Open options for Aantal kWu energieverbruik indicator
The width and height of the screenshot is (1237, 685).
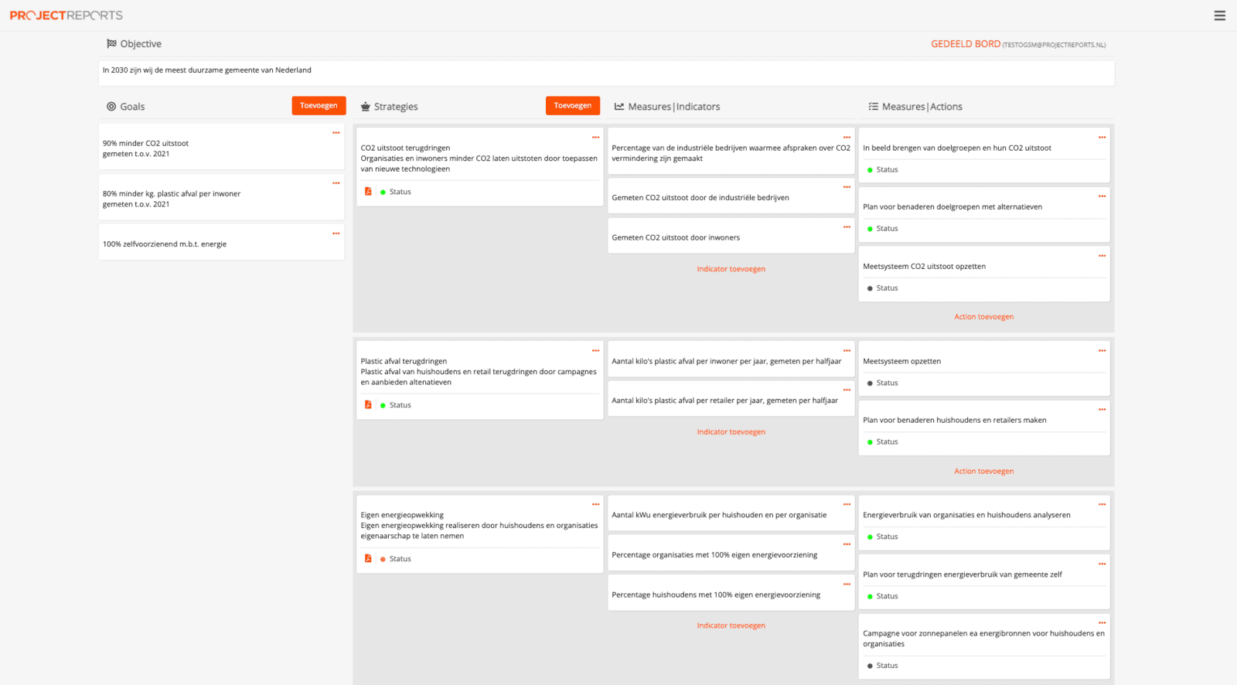coord(847,505)
